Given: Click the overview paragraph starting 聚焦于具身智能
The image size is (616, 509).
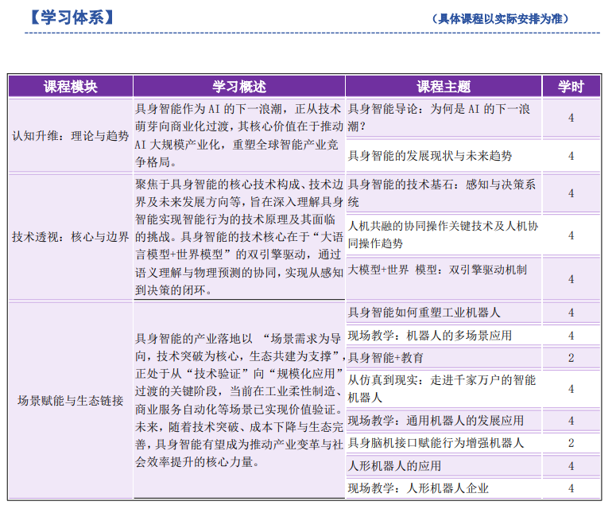Looking at the screenshot, I should [x=238, y=236].
